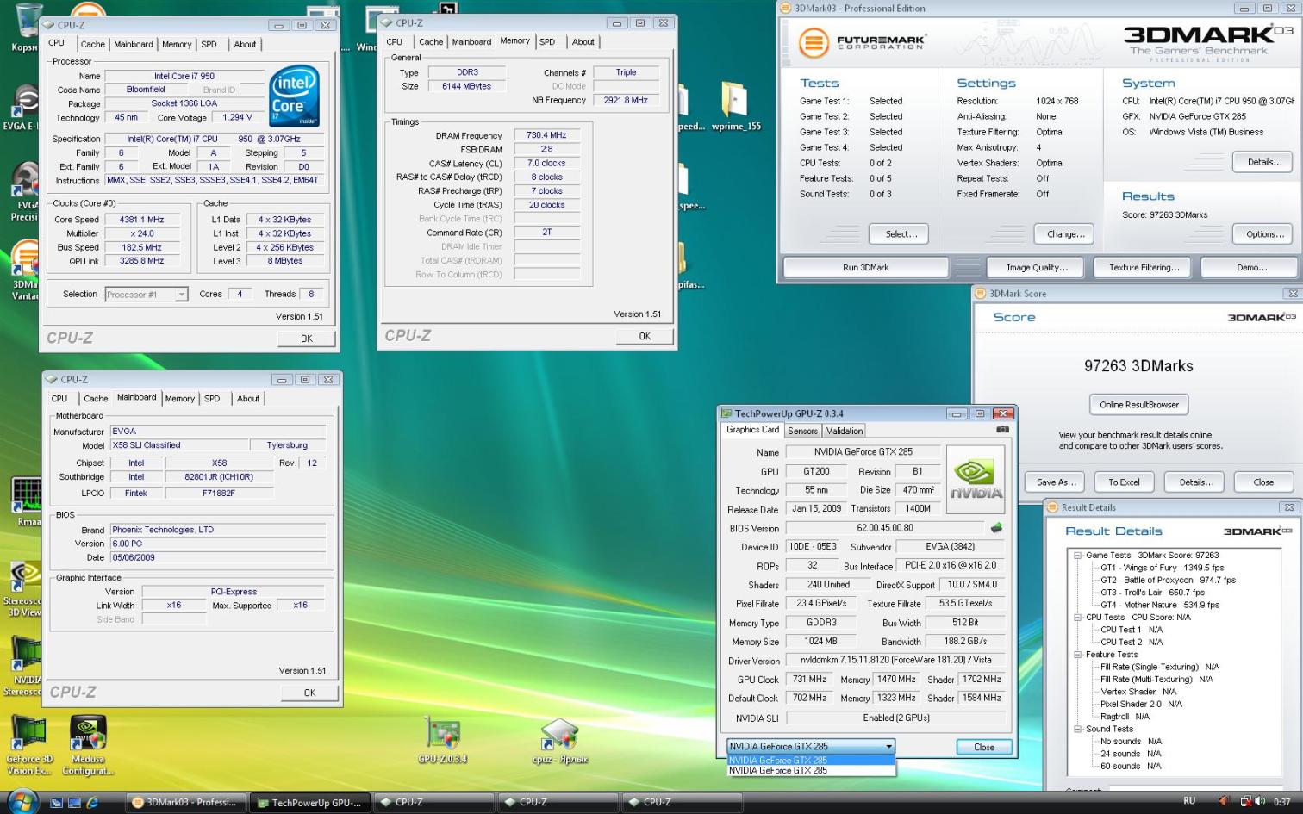Click To Excel in 3DMark Score window
The image size is (1303, 814).
(x=1124, y=482)
